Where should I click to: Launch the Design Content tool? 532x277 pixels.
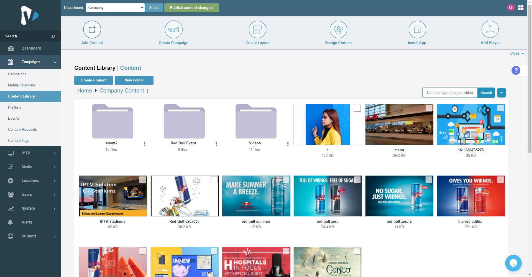pyautogui.click(x=338, y=29)
